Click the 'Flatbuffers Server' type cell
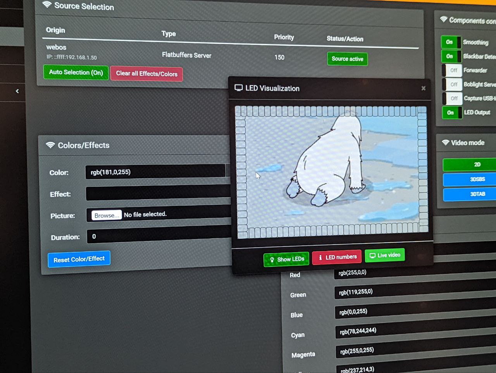 [x=187, y=55]
